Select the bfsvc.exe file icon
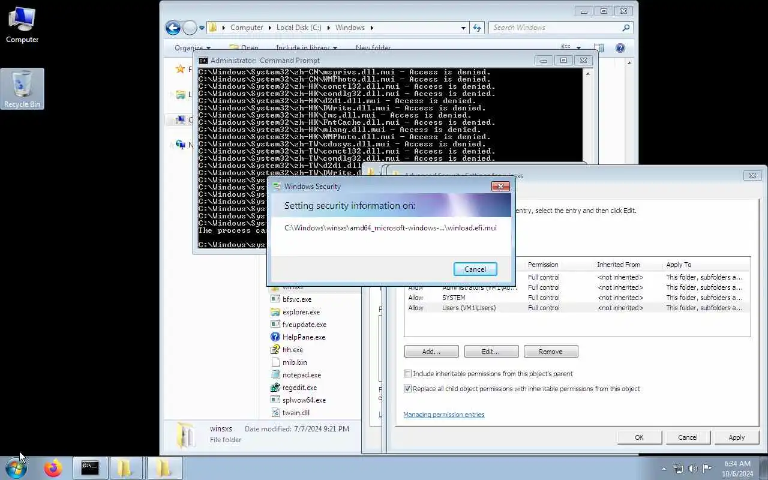 click(x=275, y=299)
